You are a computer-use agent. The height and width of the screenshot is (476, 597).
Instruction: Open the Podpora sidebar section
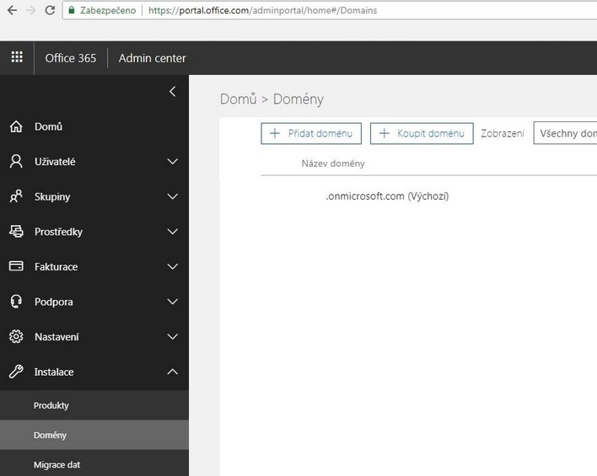pyautogui.click(x=94, y=302)
